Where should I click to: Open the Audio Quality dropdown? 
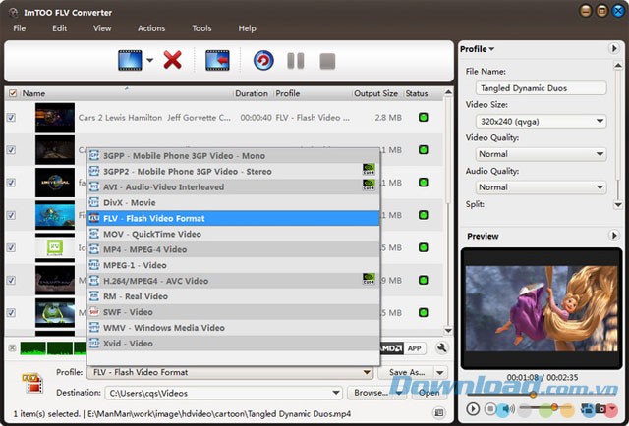[541, 186]
